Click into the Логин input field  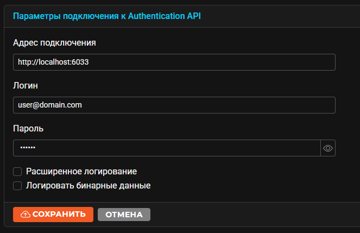[174, 105]
